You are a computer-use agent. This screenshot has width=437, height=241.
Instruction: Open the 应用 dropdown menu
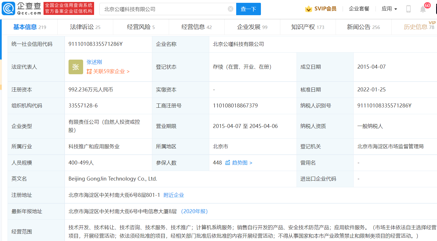click(x=389, y=9)
